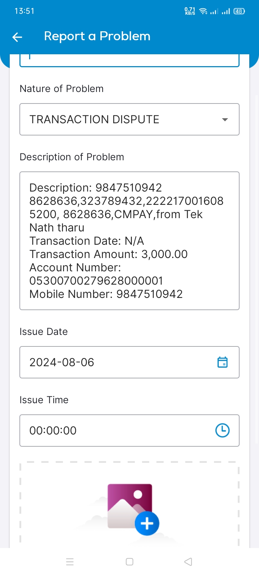Open the clock time picker icon
The height and width of the screenshot is (575, 259).
click(x=222, y=431)
